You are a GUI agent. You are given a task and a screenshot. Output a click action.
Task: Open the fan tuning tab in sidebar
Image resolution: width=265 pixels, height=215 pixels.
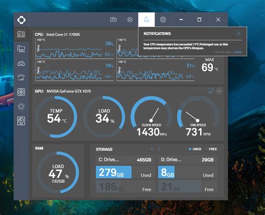click(21, 92)
